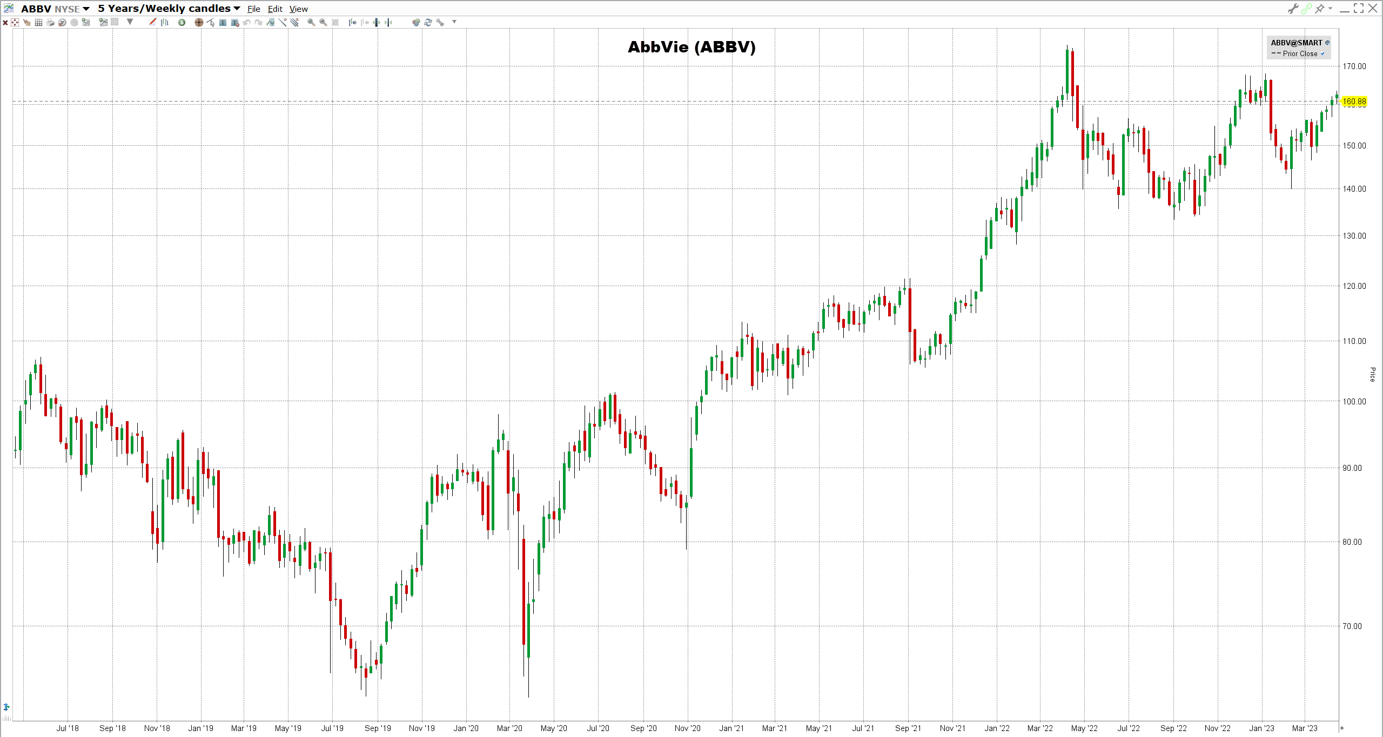Click the Nov '21 time axis label
1383x737 pixels.
(952, 728)
